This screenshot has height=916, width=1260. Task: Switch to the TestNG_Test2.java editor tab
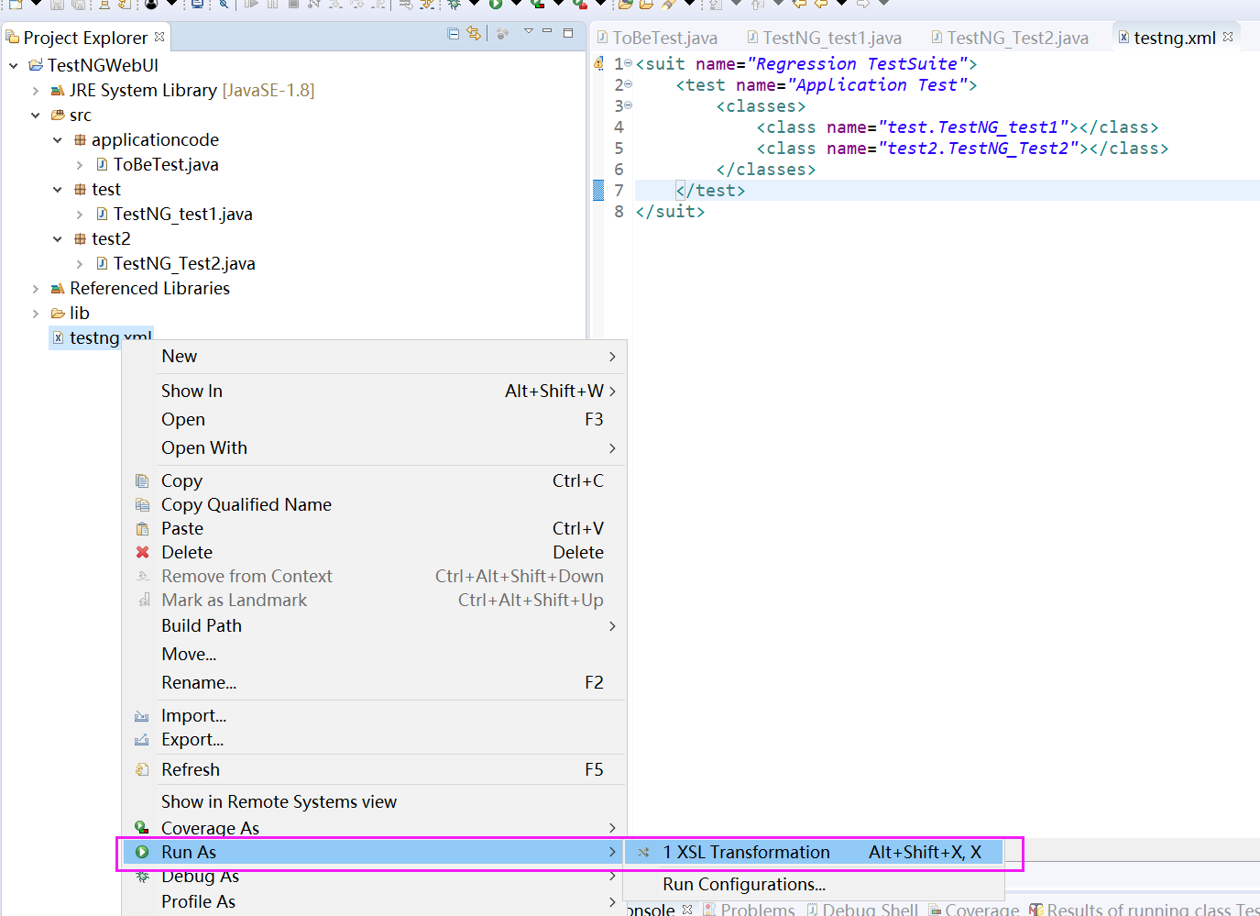click(x=1010, y=38)
